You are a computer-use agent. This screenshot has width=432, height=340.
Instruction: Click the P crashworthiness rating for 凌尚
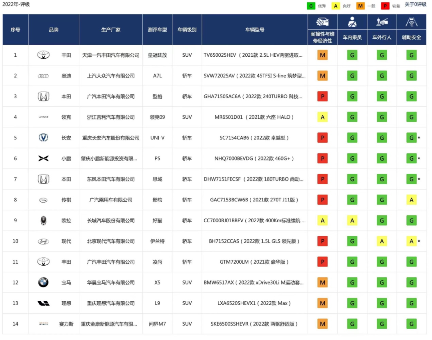(322, 262)
